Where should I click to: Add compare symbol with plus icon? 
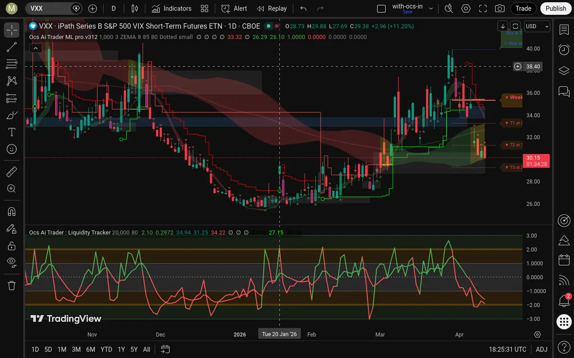pos(93,9)
